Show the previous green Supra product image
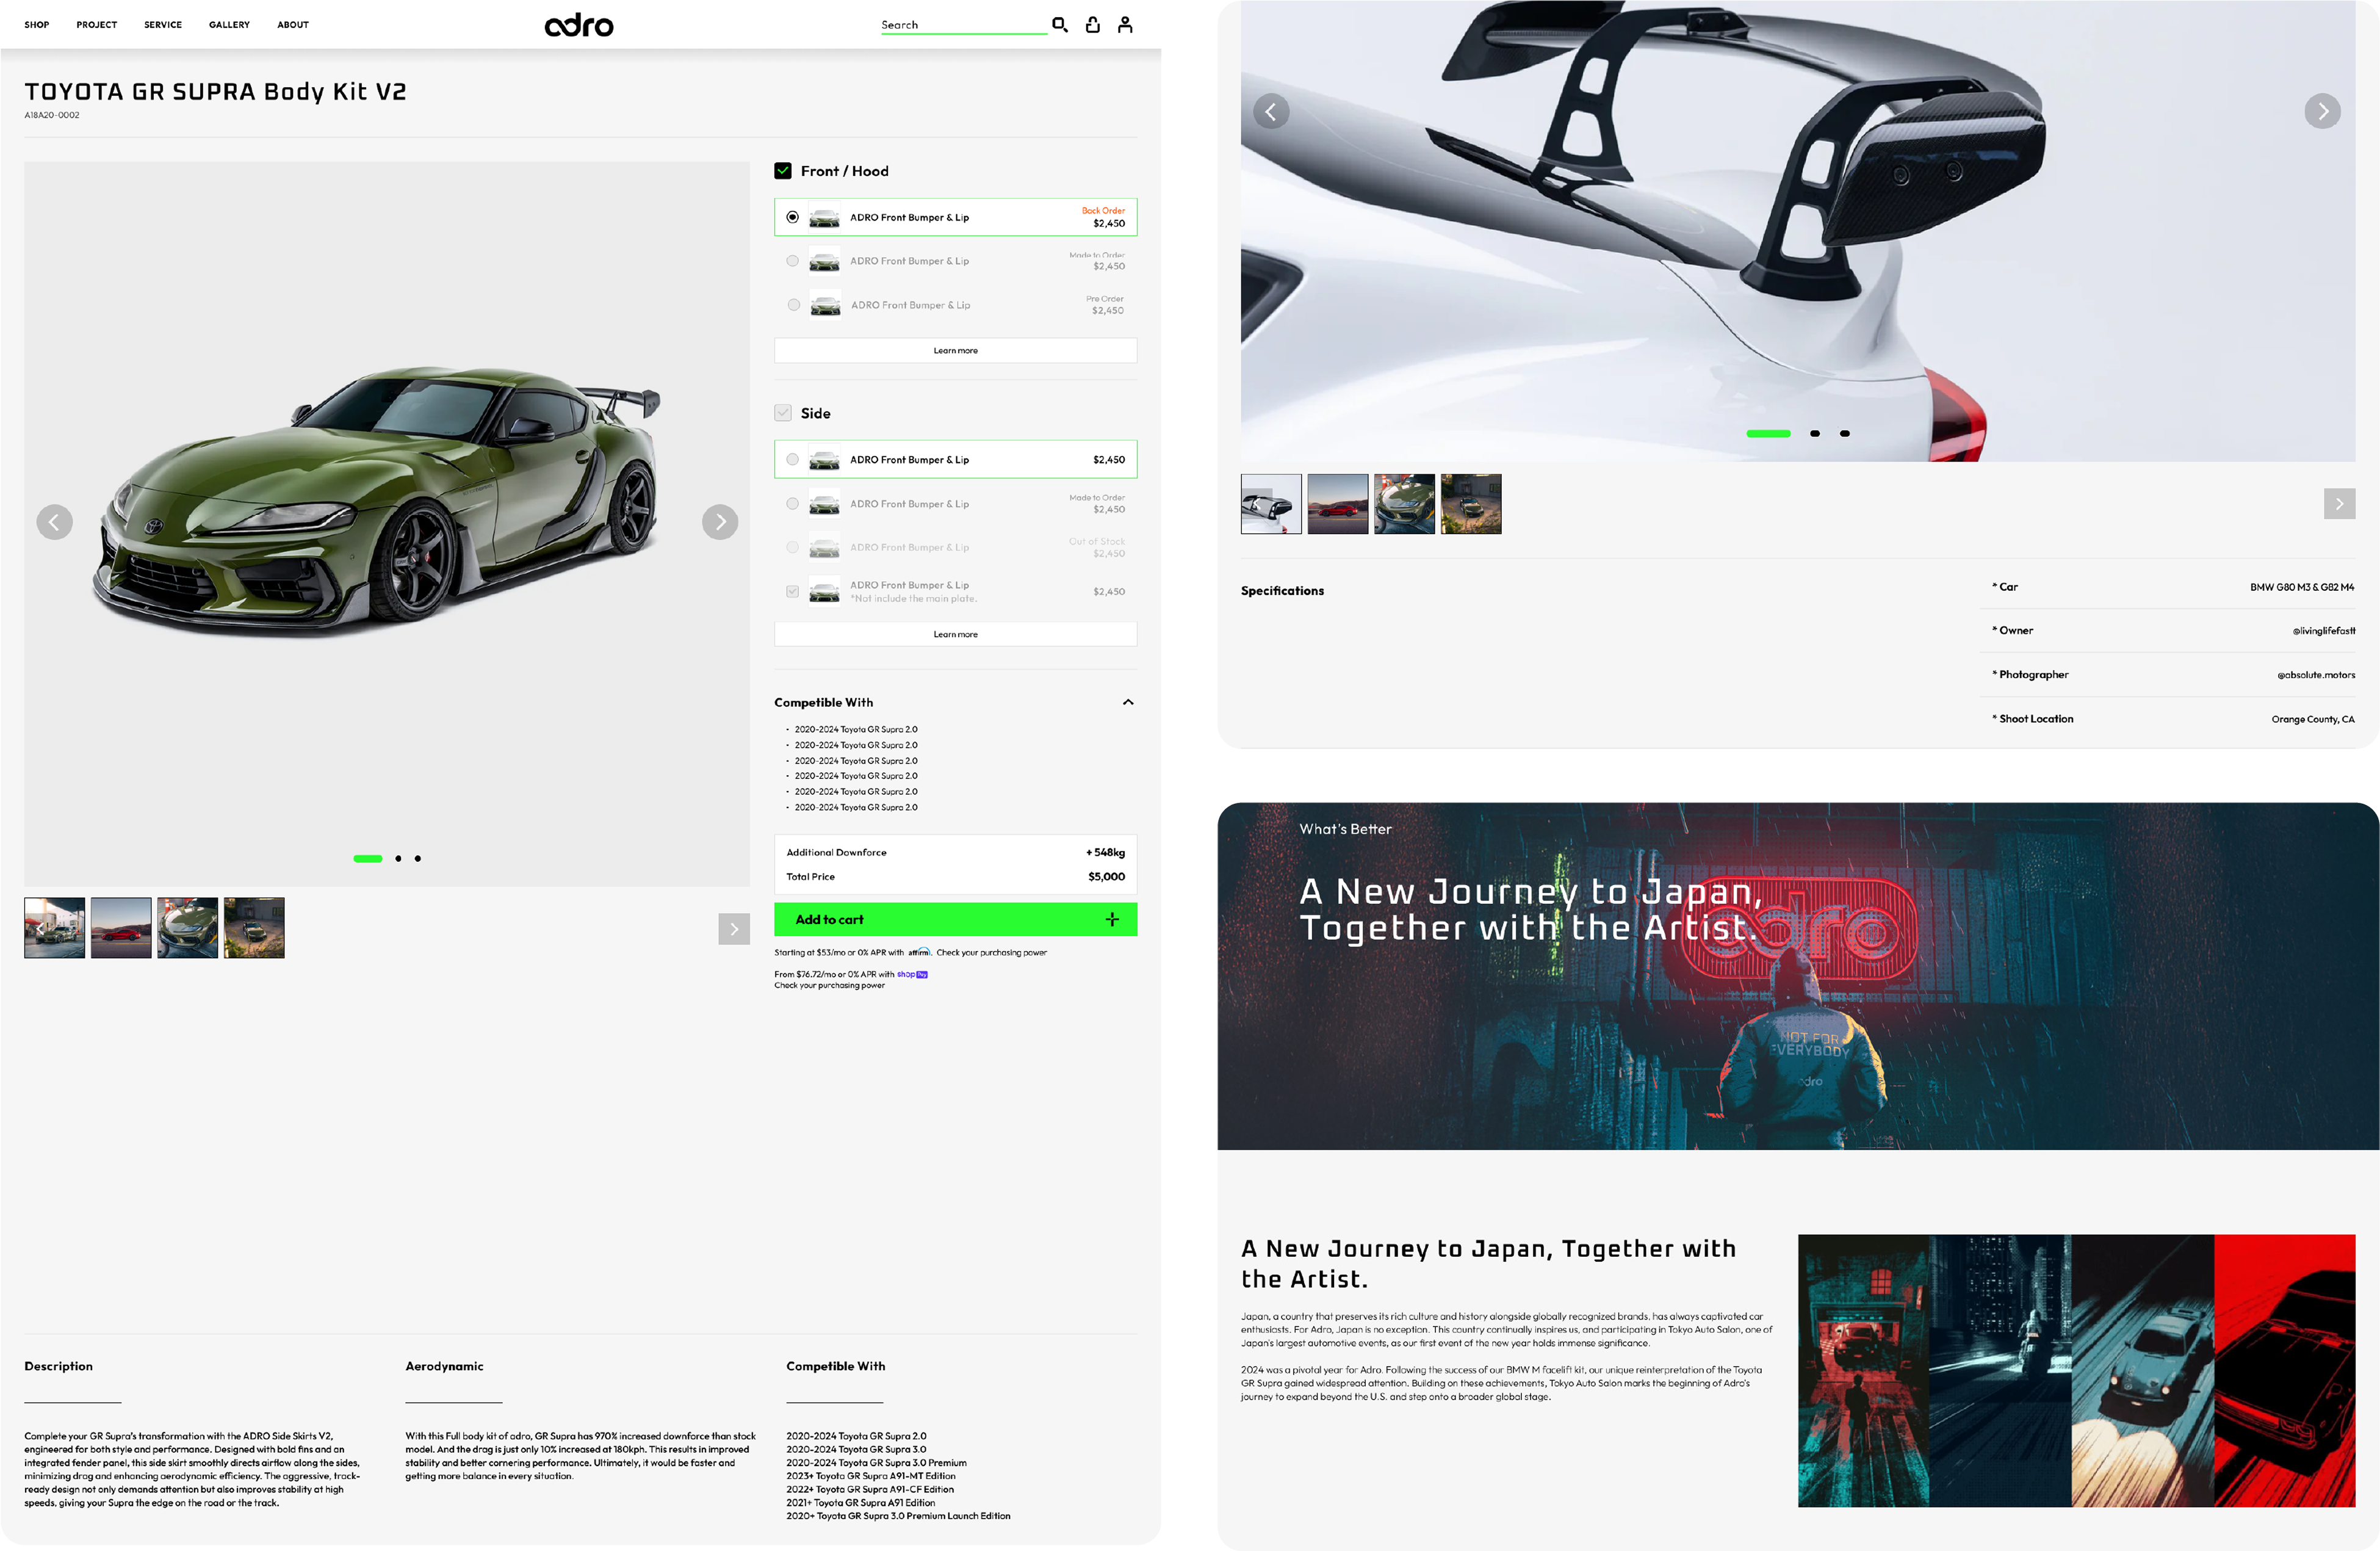Image resolution: width=2380 pixels, height=1551 pixels. pyautogui.click(x=54, y=522)
